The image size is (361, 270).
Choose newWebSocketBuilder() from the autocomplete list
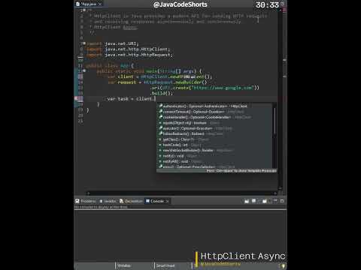(x=214, y=150)
